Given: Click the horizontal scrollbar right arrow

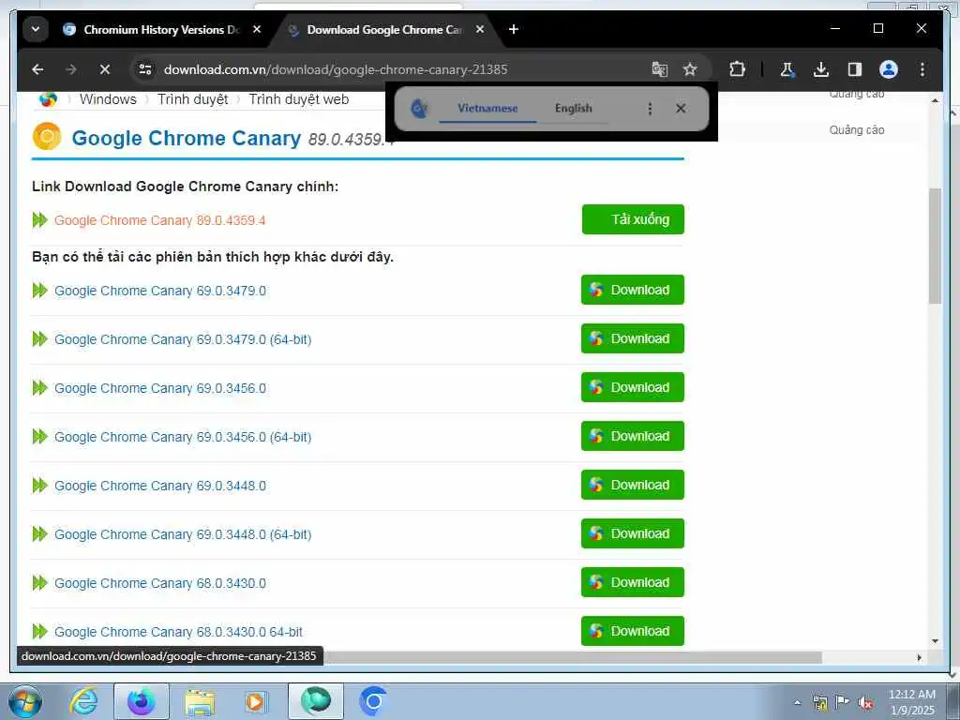Looking at the screenshot, I should coord(919,657).
